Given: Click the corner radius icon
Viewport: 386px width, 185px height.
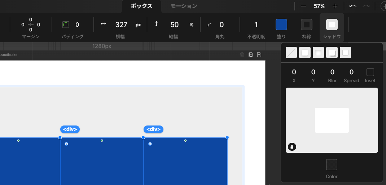Looking at the screenshot, I should 210,25.
